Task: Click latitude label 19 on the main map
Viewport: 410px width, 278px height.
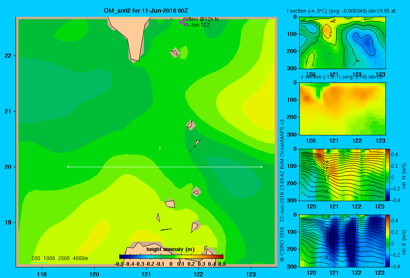Action: [8, 222]
